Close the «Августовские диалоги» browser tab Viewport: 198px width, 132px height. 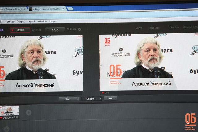[x=63, y=9]
